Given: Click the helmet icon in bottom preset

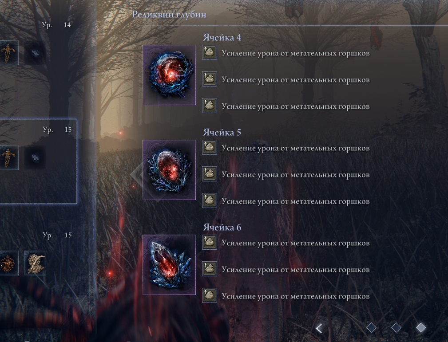Looking at the screenshot, I should 35,263.
